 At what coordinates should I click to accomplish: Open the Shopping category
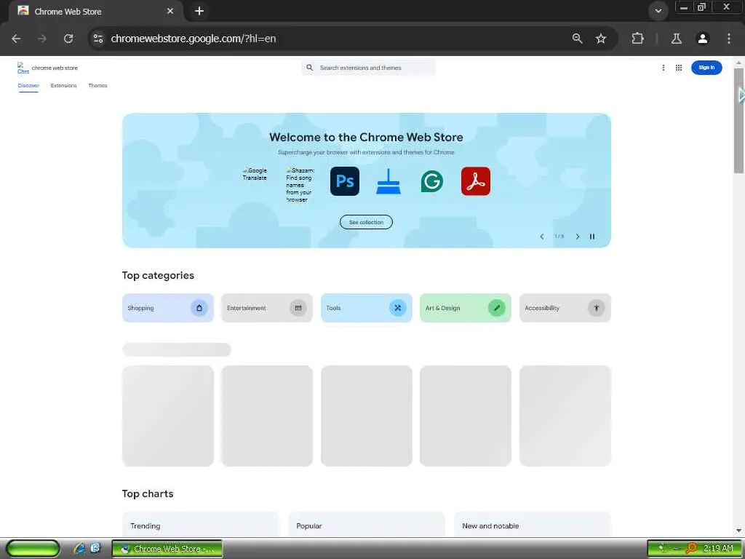(168, 308)
